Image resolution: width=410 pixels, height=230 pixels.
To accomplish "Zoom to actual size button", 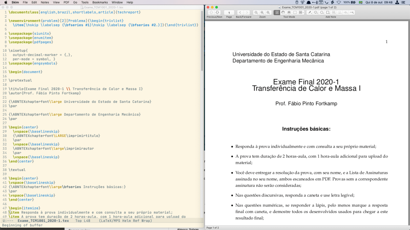I will coord(262,13).
